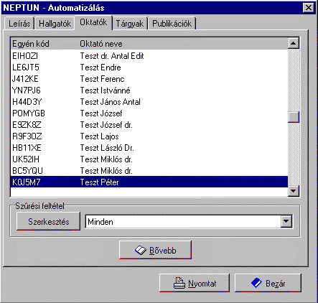Click the vertical scrollbar thumb
318x303 pixels.
pyautogui.click(x=294, y=117)
